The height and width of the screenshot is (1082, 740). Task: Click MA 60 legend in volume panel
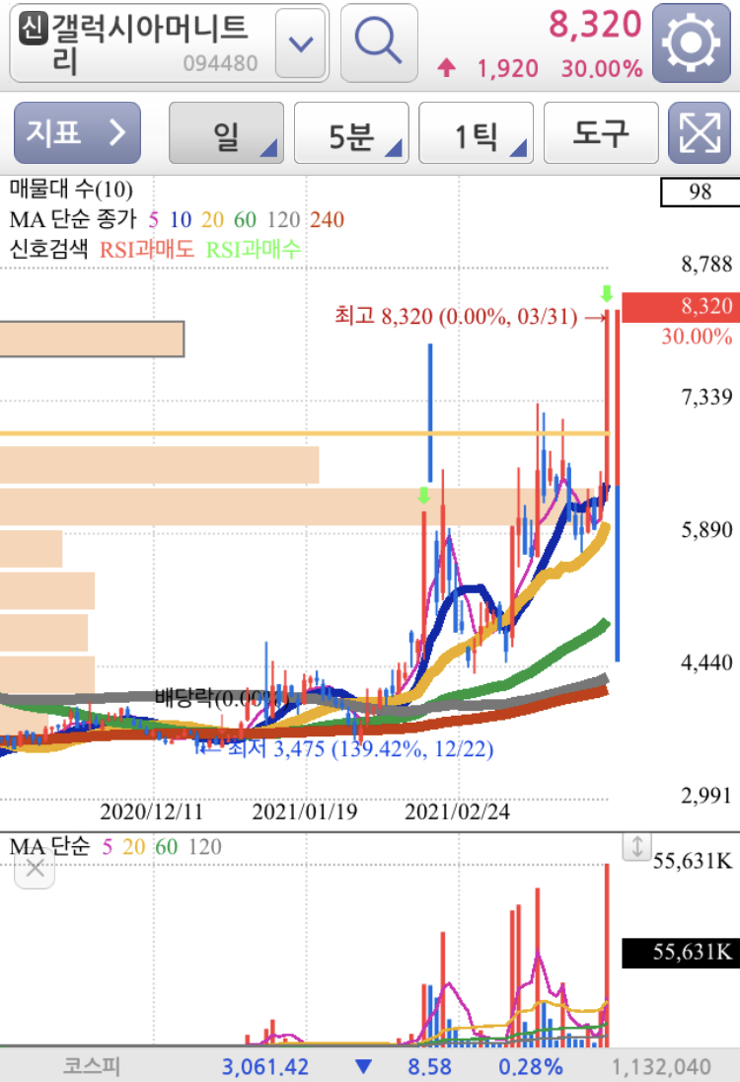[x=166, y=847]
